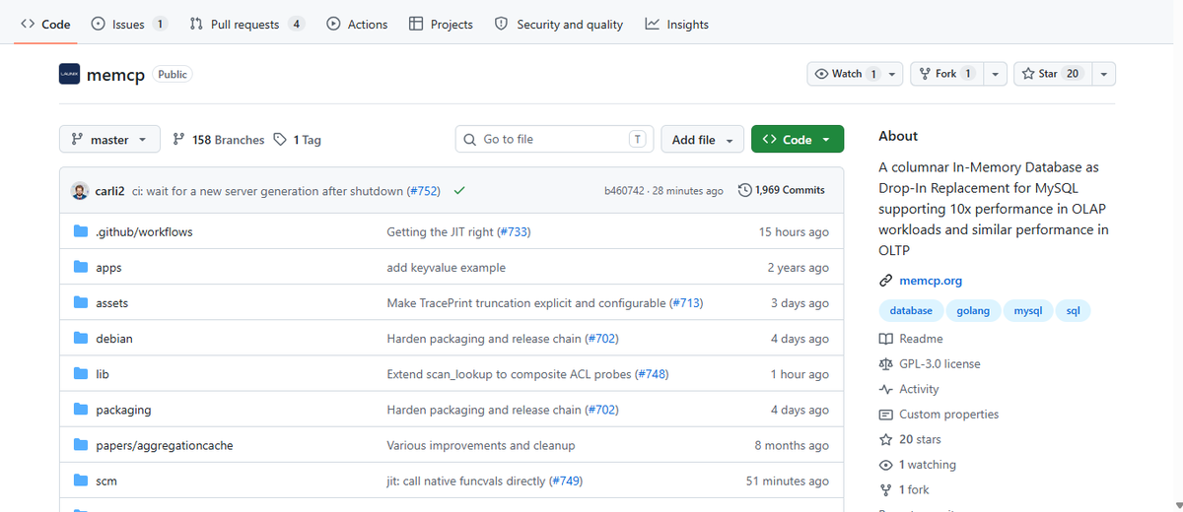Select the golang topic tag
This screenshot has width=1183, height=512.
pyautogui.click(x=973, y=310)
